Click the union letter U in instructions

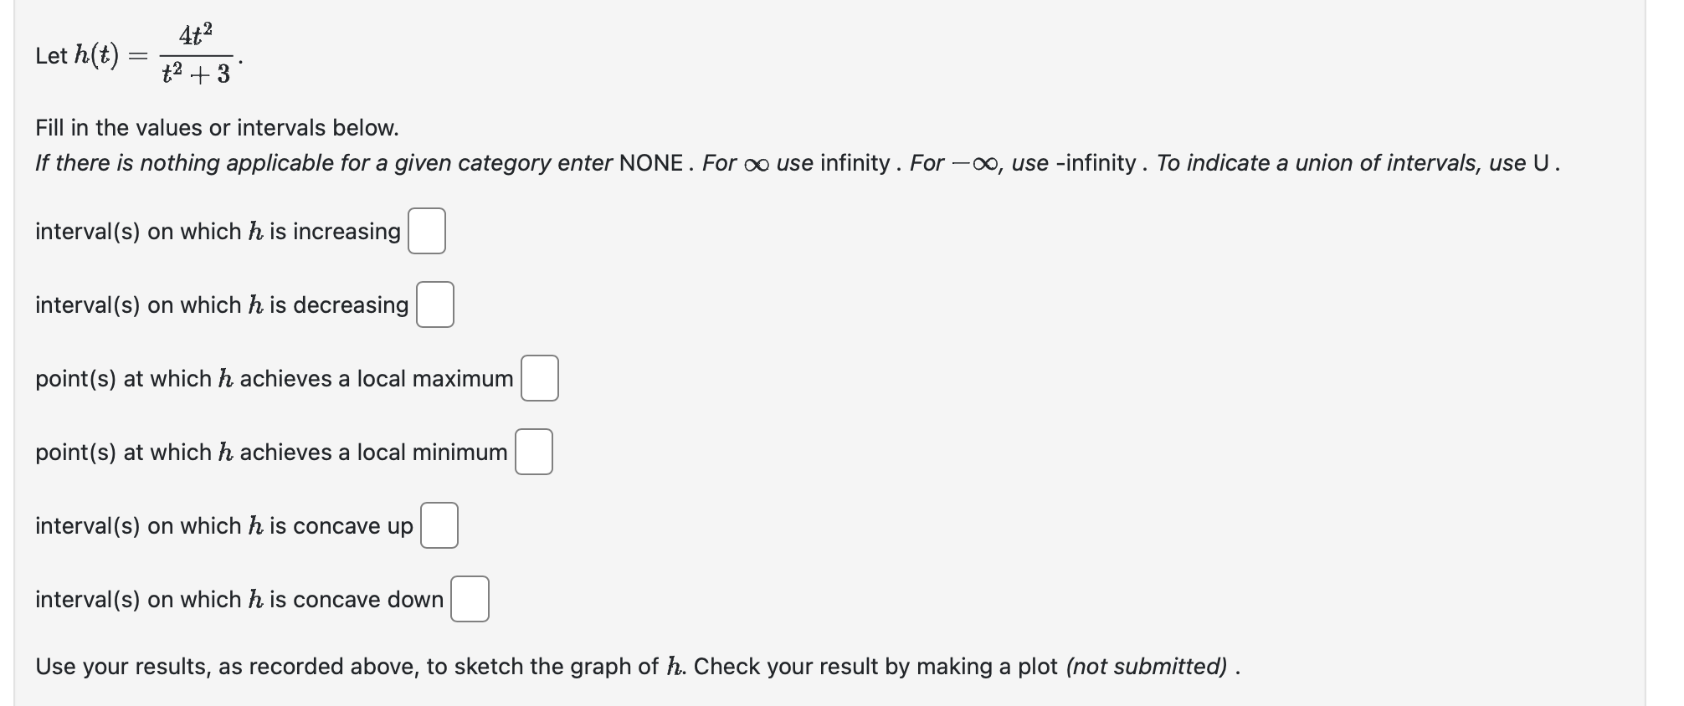(x=1541, y=163)
